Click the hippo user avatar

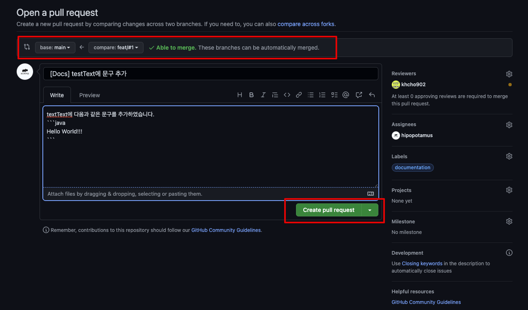[x=25, y=72]
